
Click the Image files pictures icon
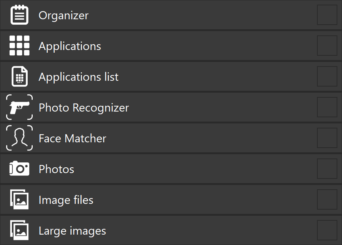pyautogui.click(x=19, y=200)
